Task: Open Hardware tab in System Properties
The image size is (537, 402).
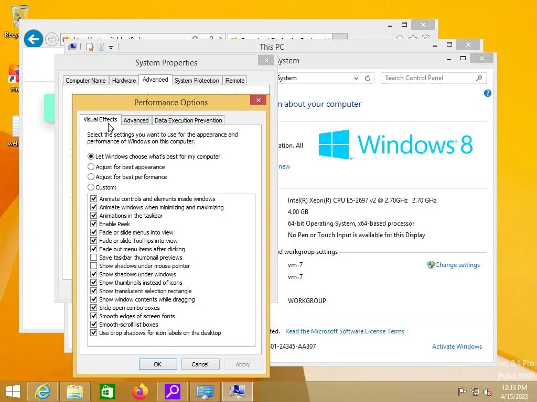Action: pyautogui.click(x=124, y=81)
